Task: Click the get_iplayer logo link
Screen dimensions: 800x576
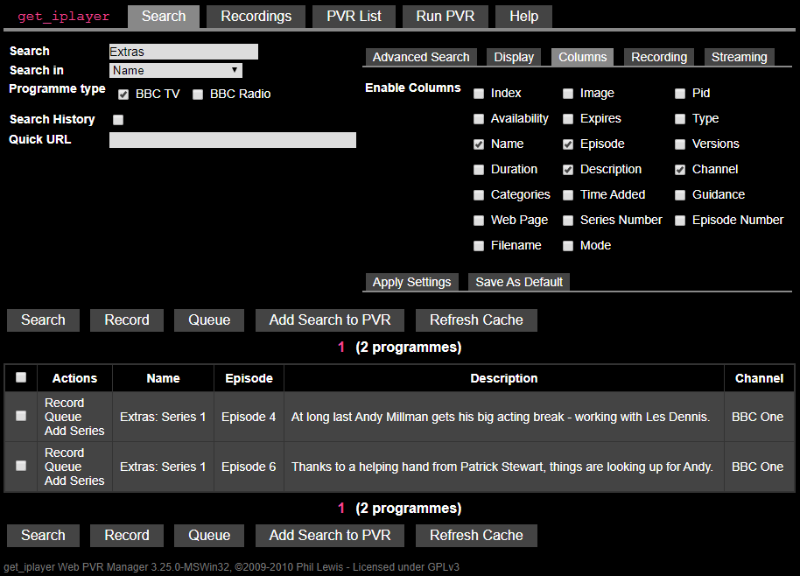Action: [x=64, y=17]
